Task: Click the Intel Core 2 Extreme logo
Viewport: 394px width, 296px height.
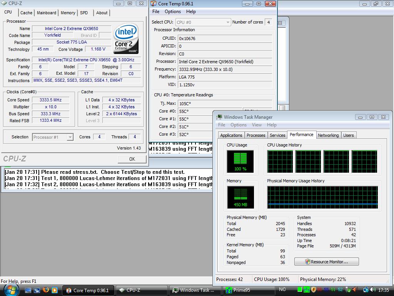Action: pyautogui.click(x=126, y=39)
